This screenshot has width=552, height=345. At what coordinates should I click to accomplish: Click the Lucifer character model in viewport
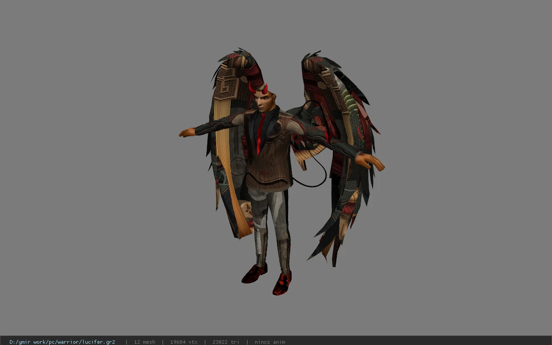(x=281, y=172)
